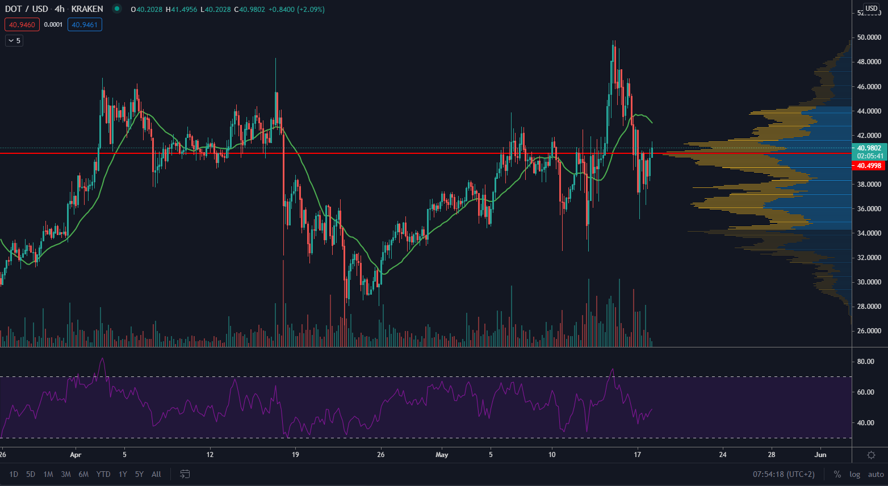Click the 12 date label on time axis

(x=210, y=455)
